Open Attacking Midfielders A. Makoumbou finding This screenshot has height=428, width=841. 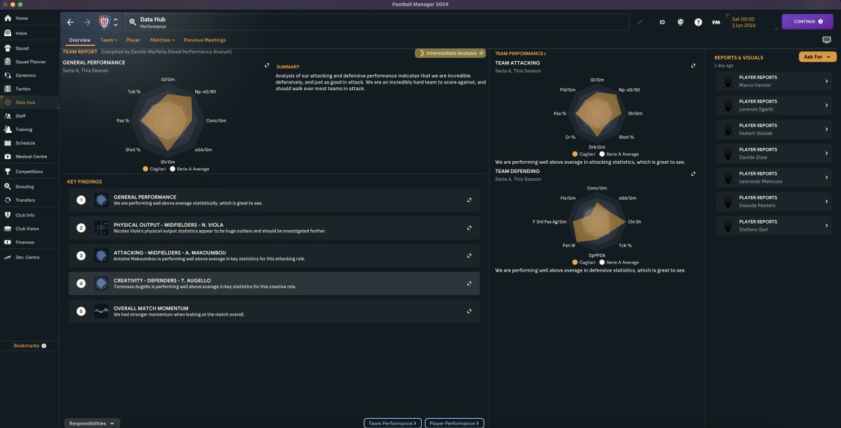[274, 256]
